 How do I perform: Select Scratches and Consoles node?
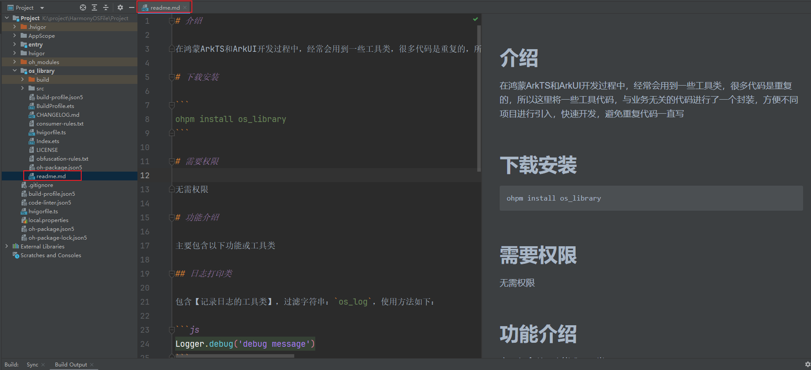(x=51, y=255)
